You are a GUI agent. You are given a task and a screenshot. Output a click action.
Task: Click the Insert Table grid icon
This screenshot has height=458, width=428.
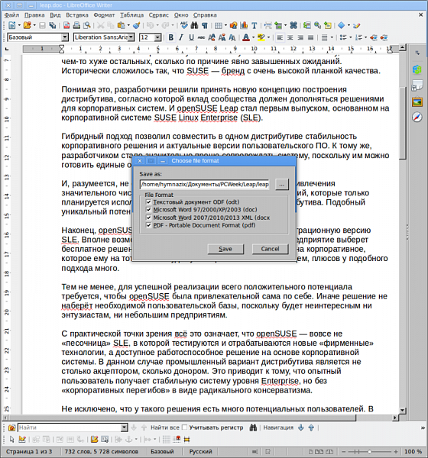click(219, 26)
